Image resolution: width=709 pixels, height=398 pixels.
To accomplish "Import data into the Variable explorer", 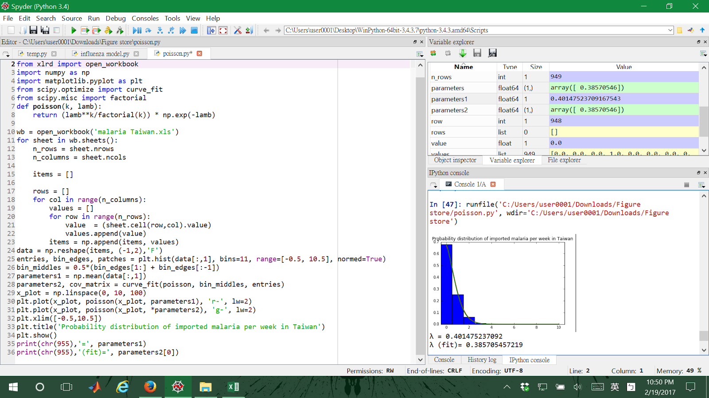I will tap(463, 53).
